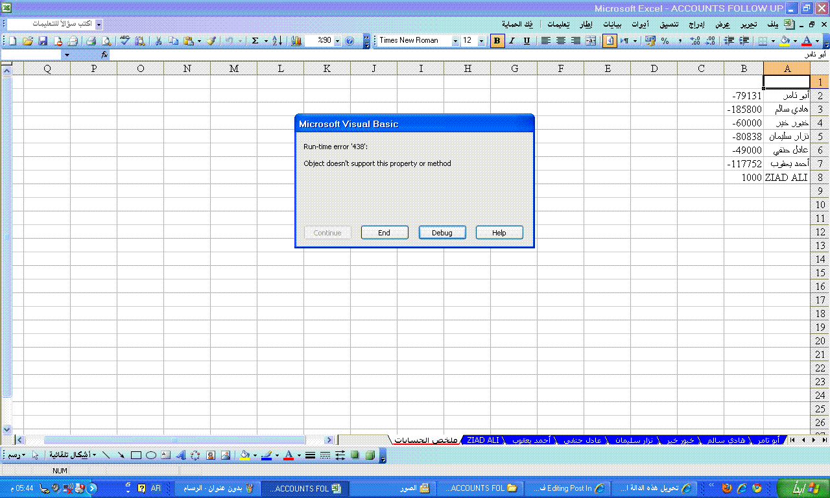Open the Start button on taskbar
The image size is (830, 498).
point(803,488)
